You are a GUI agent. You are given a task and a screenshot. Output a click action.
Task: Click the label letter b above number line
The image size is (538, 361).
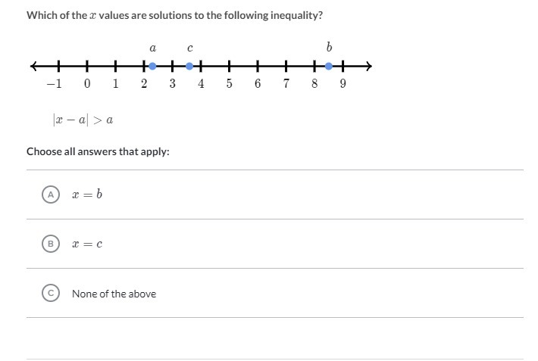click(x=329, y=47)
